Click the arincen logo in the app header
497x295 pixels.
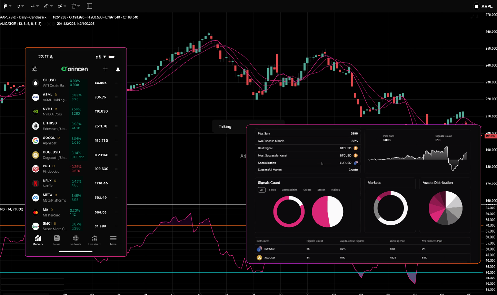pyautogui.click(x=74, y=69)
